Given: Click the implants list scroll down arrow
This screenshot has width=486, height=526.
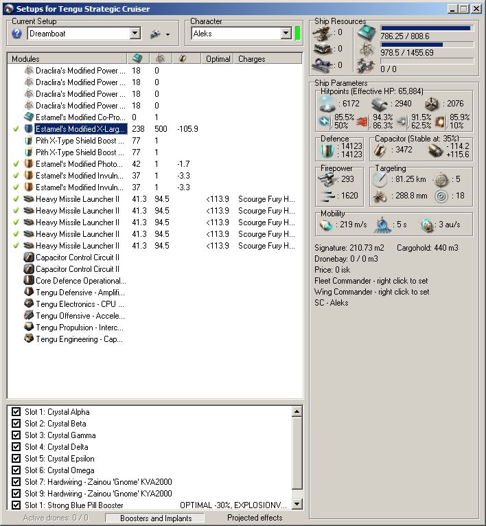Looking at the screenshot, I should [297, 503].
